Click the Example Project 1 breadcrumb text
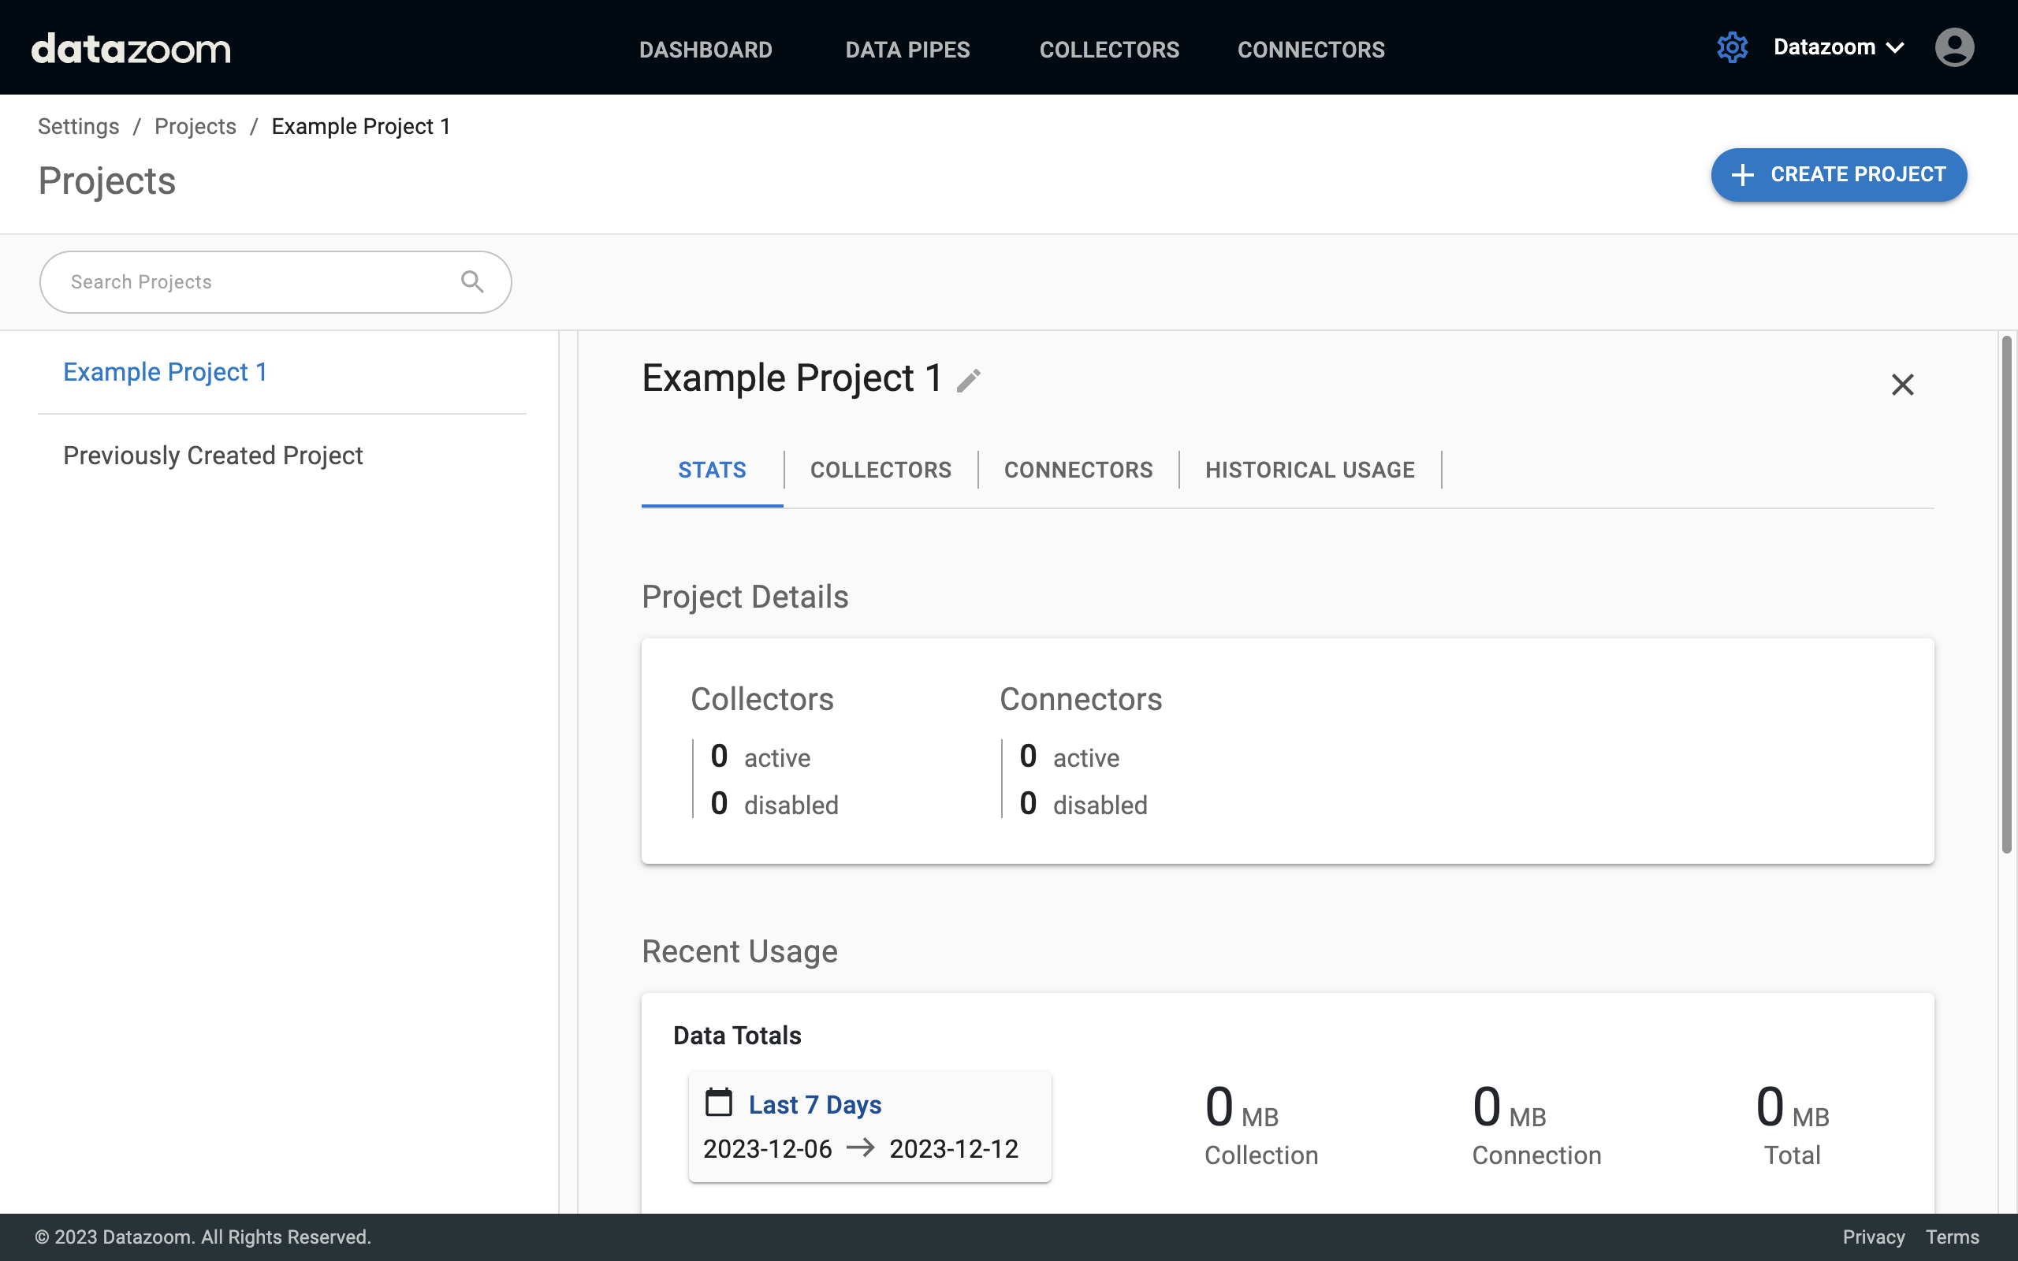Image resolution: width=2018 pixels, height=1261 pixels. (361, 126)
